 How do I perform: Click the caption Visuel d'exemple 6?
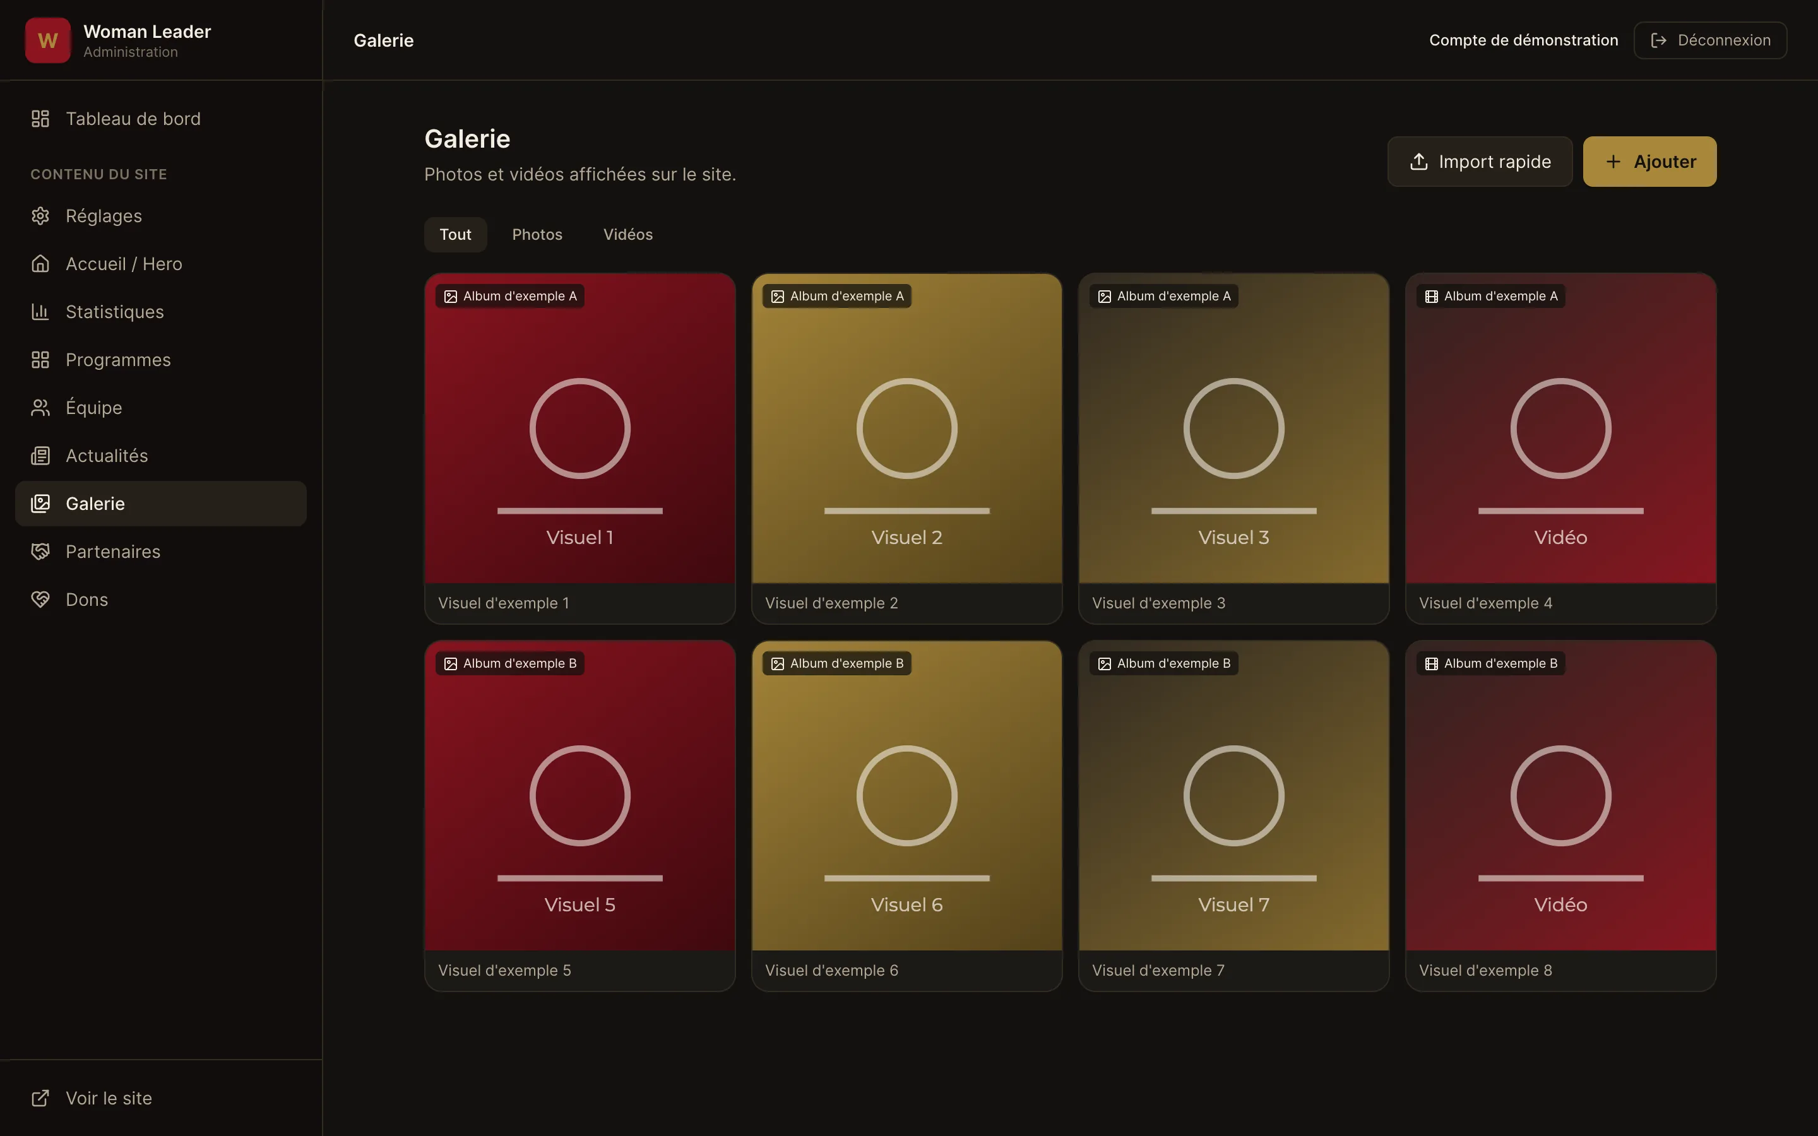[x=831, y=971]
